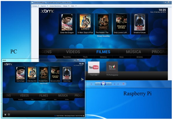Open the Abrir menu dropdown
The image size is (173, 120).
coord(74,6)
